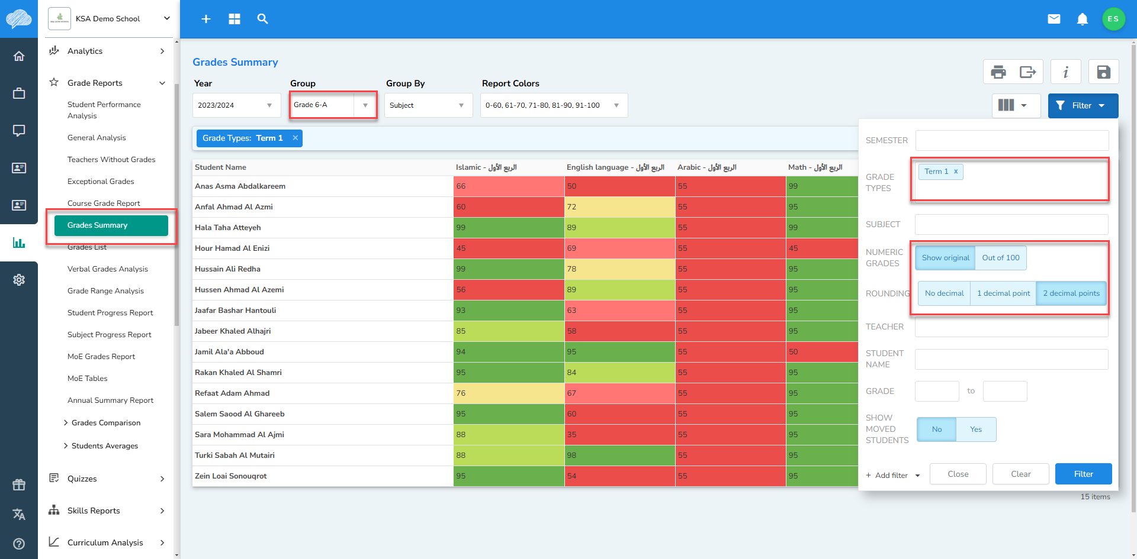1137x559 pixels.
Task: Collapse the Grade Reports section
Action: pyautogui.click(x=108, y=83)
